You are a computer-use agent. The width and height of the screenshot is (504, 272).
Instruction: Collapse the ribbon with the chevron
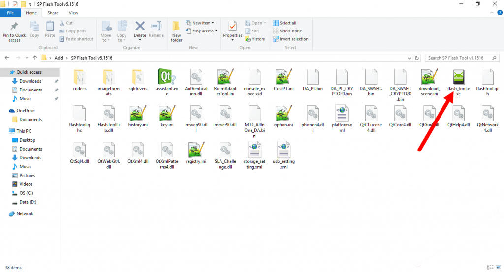tap(492, 13)
